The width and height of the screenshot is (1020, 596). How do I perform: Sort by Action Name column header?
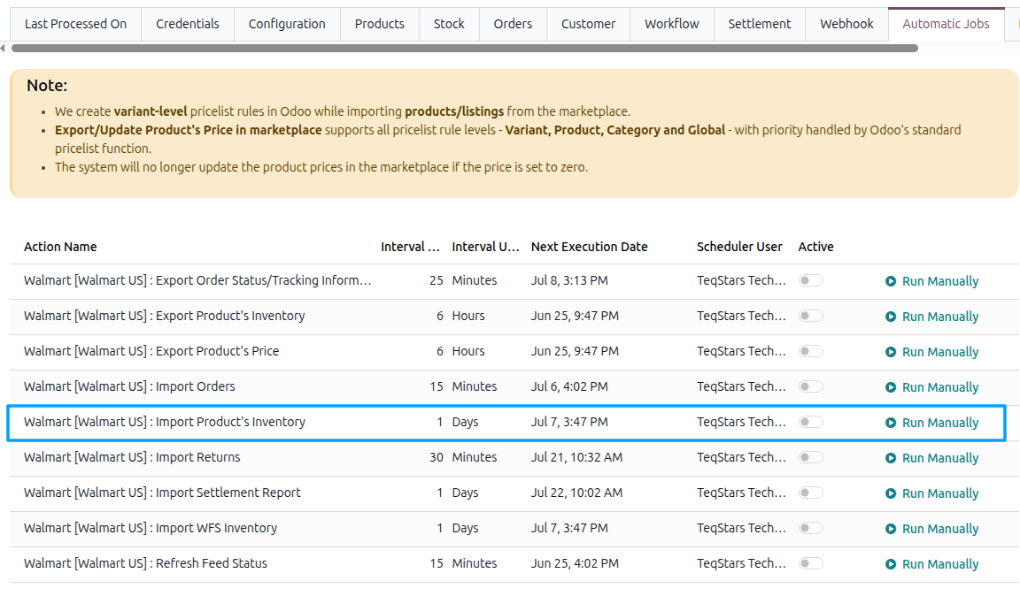(60, 247)
